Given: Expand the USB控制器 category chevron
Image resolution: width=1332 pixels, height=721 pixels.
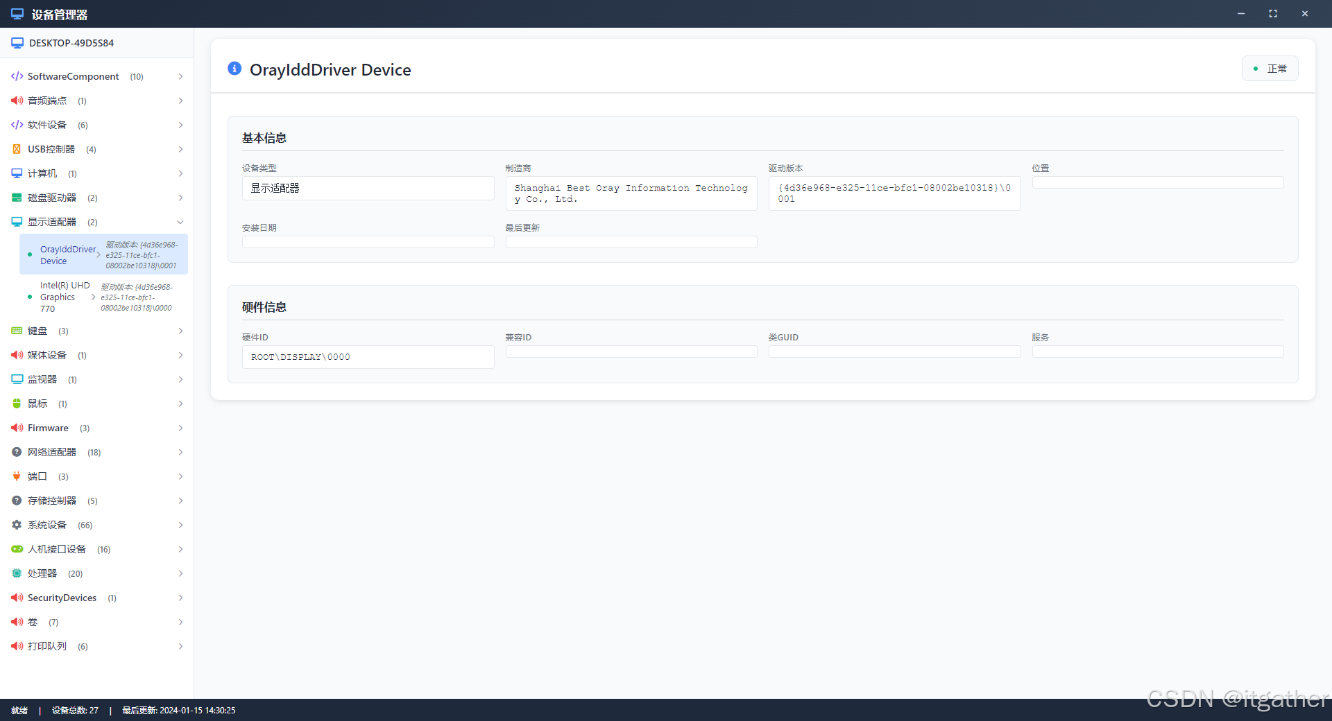Looking at the screenshot, I should pyautogui.click(x=180, y=149).
